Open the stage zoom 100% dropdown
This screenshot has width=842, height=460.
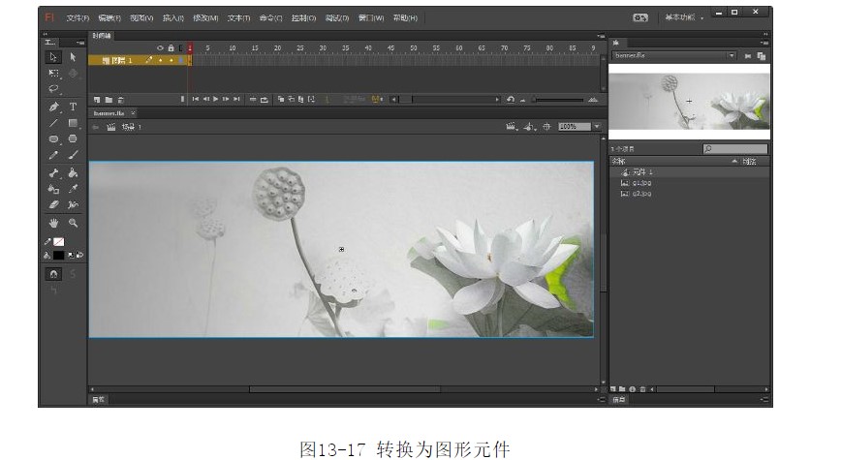(597, 127)
